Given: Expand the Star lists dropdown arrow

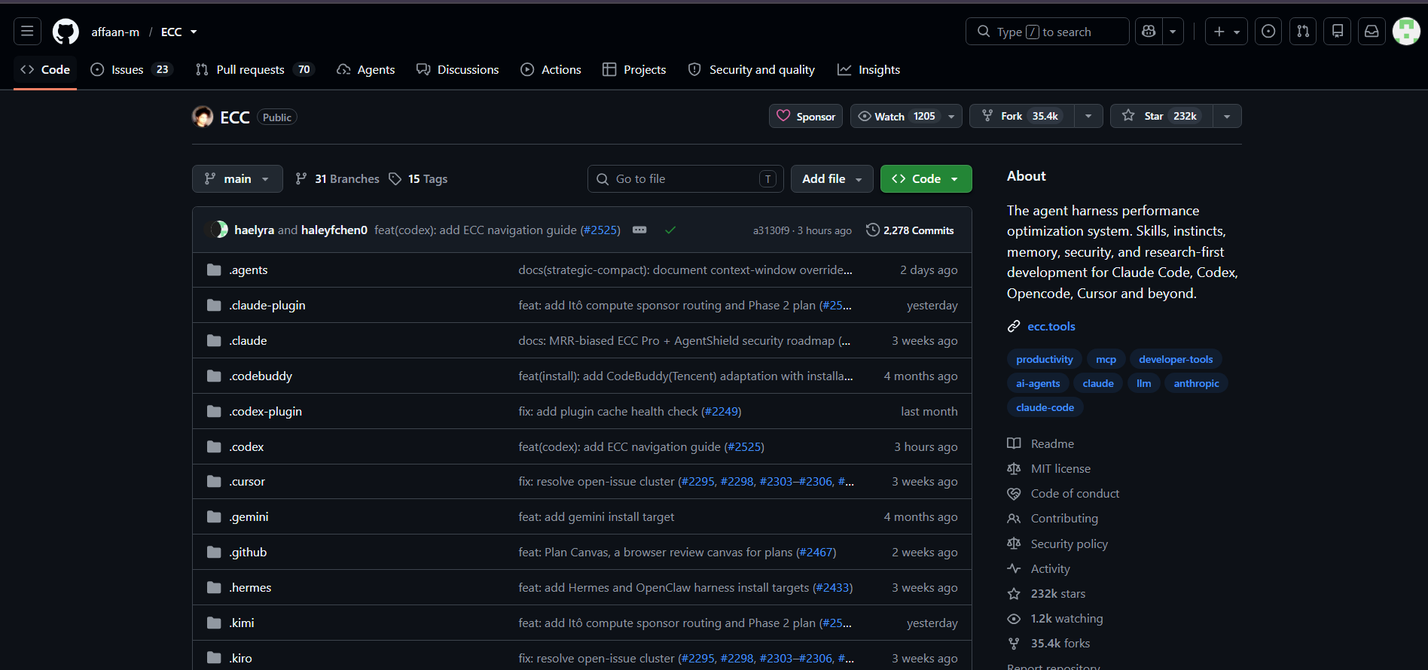Looking at the screenshot, I should click(x=1227, y=116).
